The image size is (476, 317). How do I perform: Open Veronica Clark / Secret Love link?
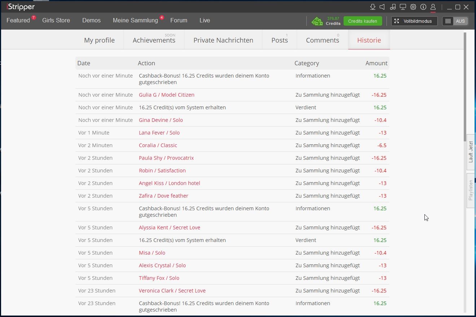[172, 291]
